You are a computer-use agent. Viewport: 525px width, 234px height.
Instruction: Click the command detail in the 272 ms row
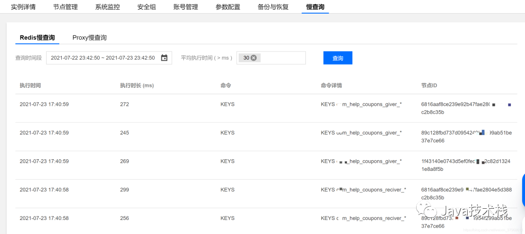click(361, 104)
